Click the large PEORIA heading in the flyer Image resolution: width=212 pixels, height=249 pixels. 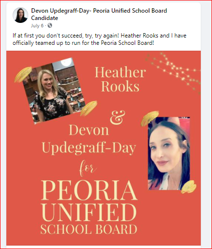(89, 190)
